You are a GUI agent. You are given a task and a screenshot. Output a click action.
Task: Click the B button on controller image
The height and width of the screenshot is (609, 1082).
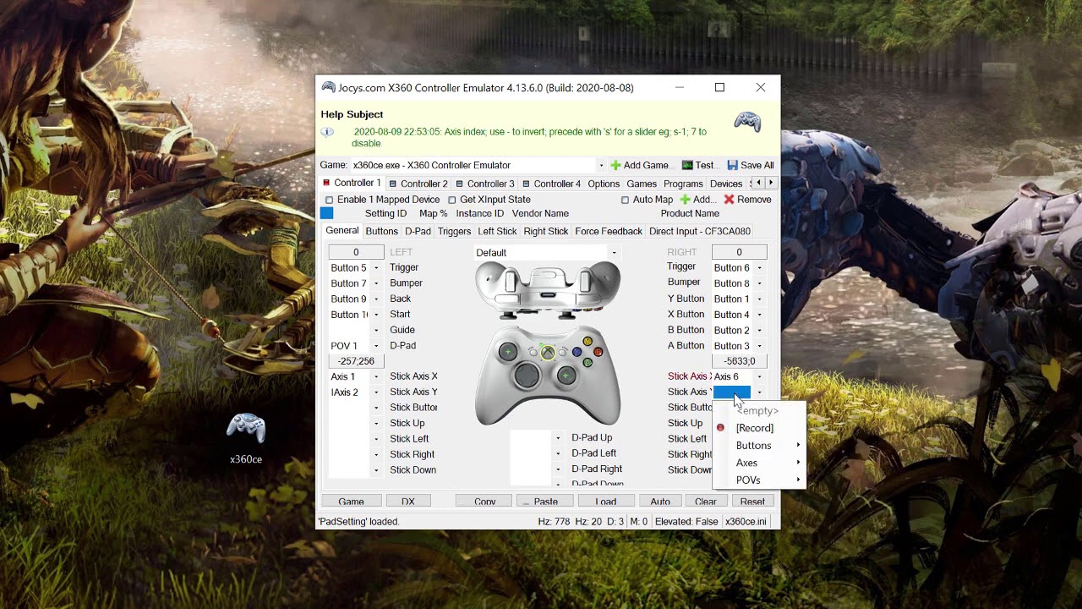click(598, 352)
